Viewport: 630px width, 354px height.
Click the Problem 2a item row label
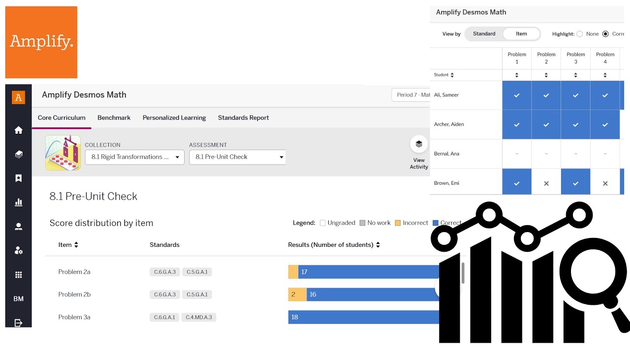pos(74,272)
